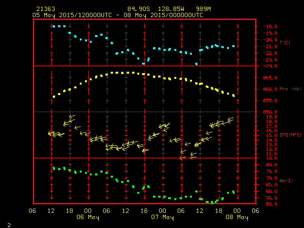Click the -24.0 temperature tick value
Image resolution: width=304 pixels, height=228 pixels.
coord(270,66)
